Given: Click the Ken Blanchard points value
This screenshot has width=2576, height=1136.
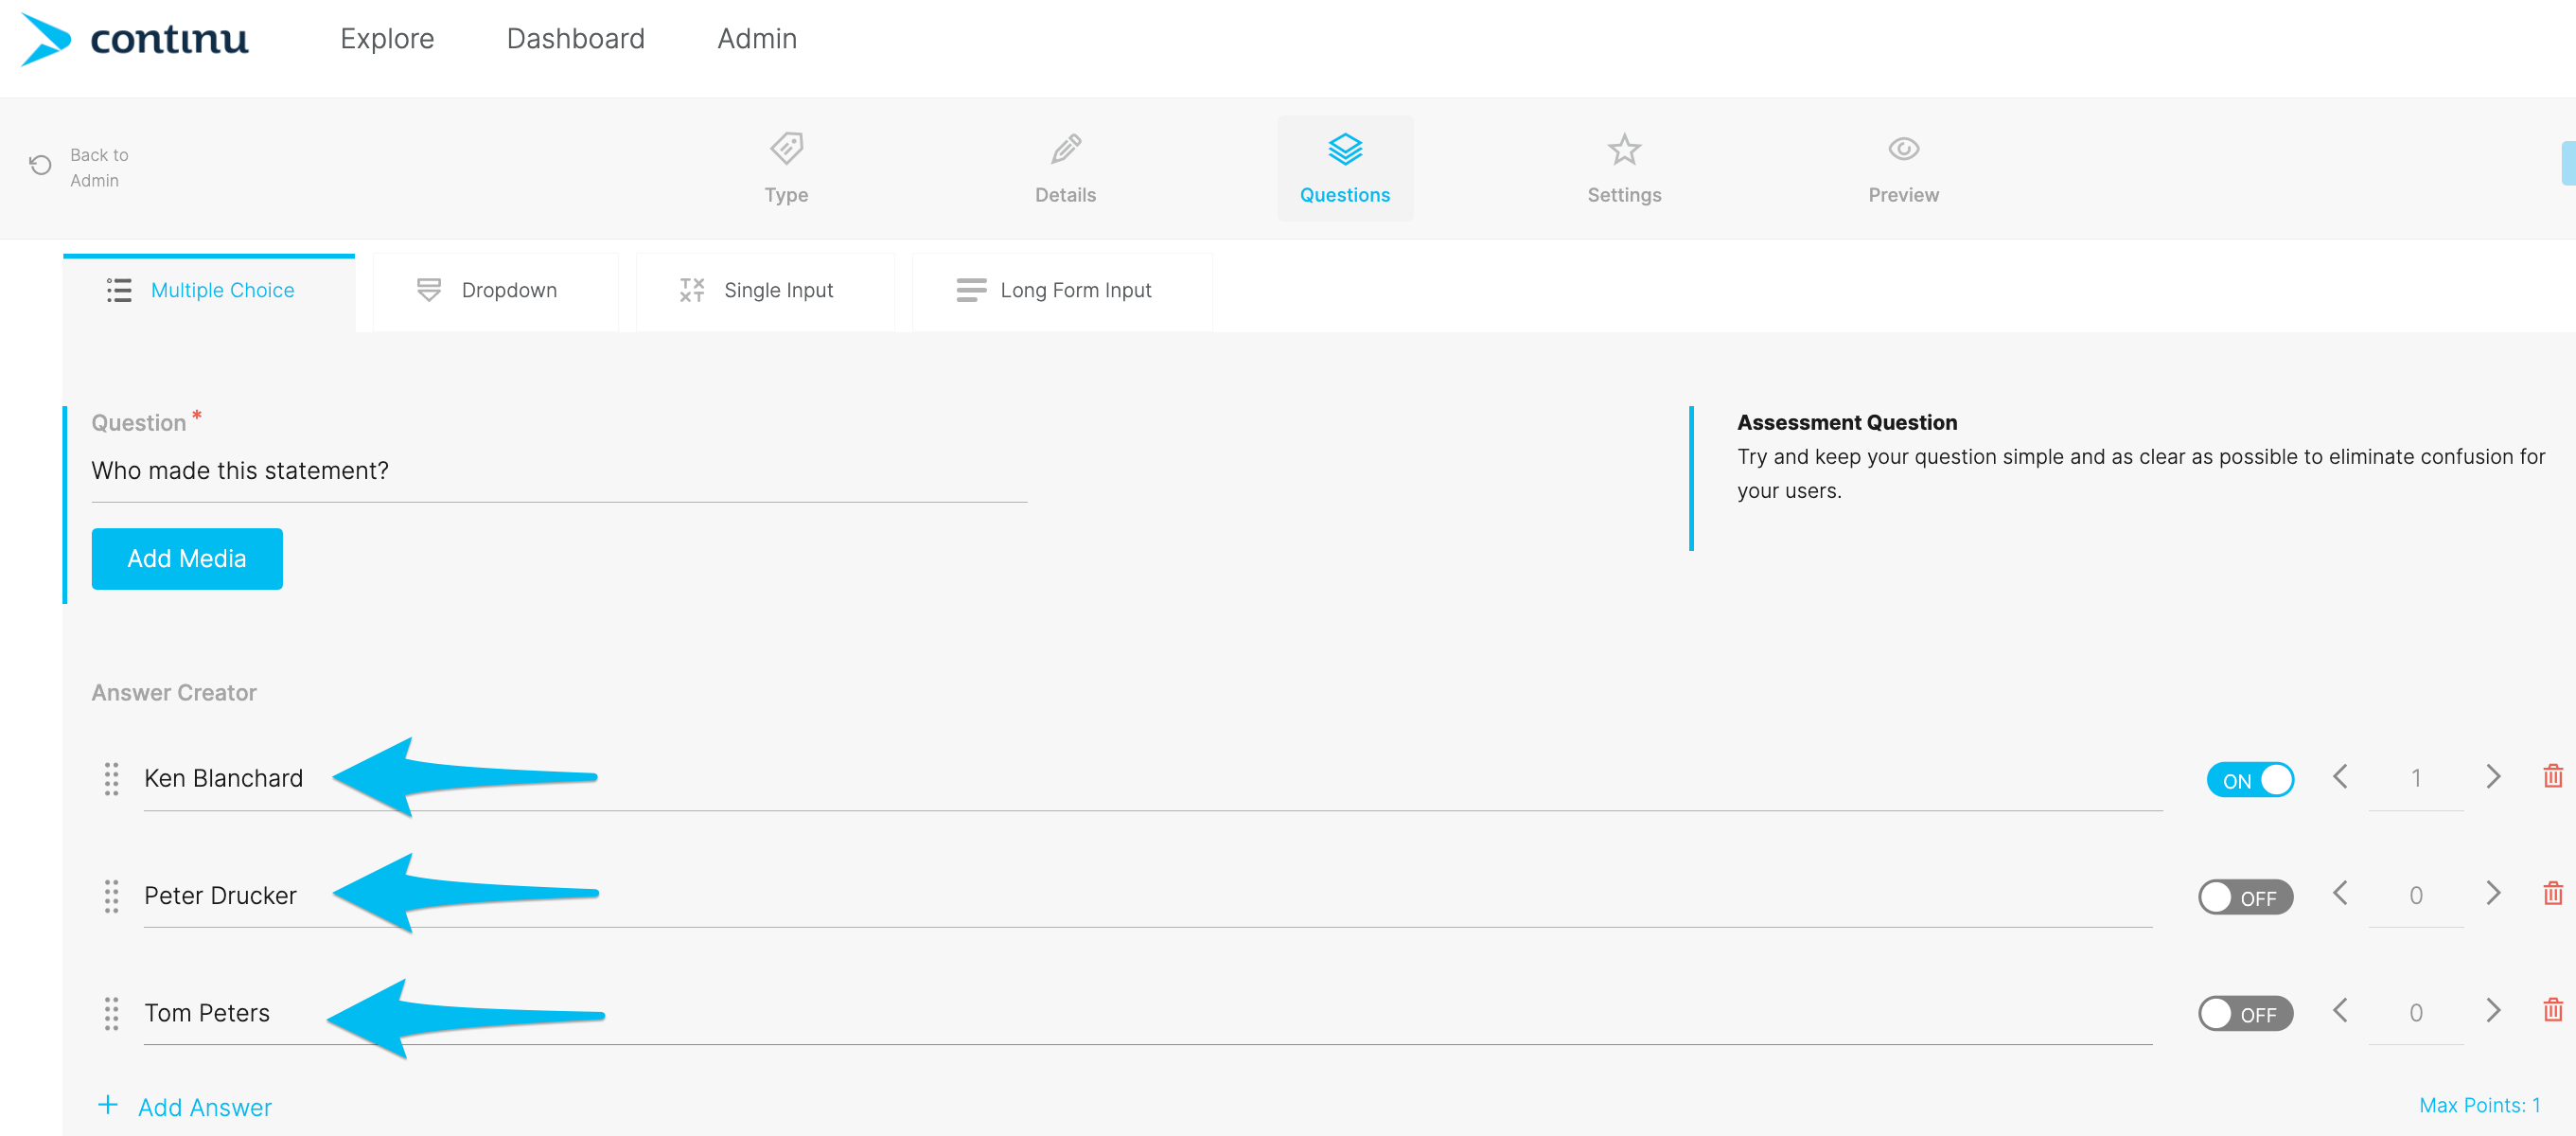Looking at the screenshot, I should 2415,778.
